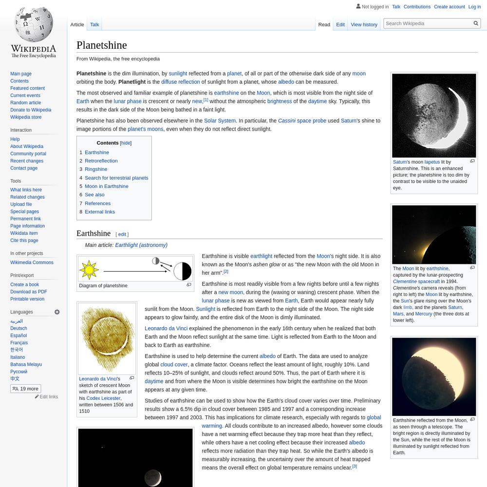Show 19 more languages
Screen dimensions: 487x487
[x=25, y=389]
